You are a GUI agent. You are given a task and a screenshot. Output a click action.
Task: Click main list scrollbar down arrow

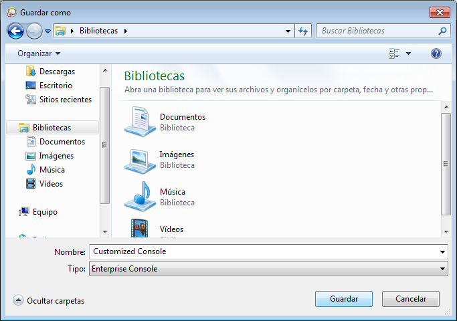pos(446,232)
